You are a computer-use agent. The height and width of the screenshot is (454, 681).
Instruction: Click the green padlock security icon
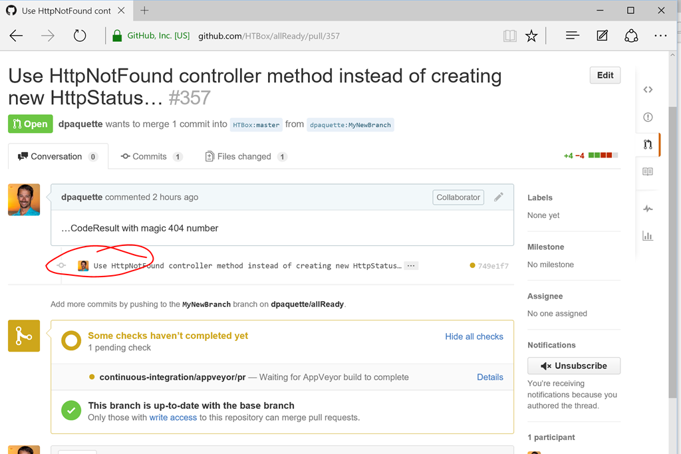click(117, 36)
